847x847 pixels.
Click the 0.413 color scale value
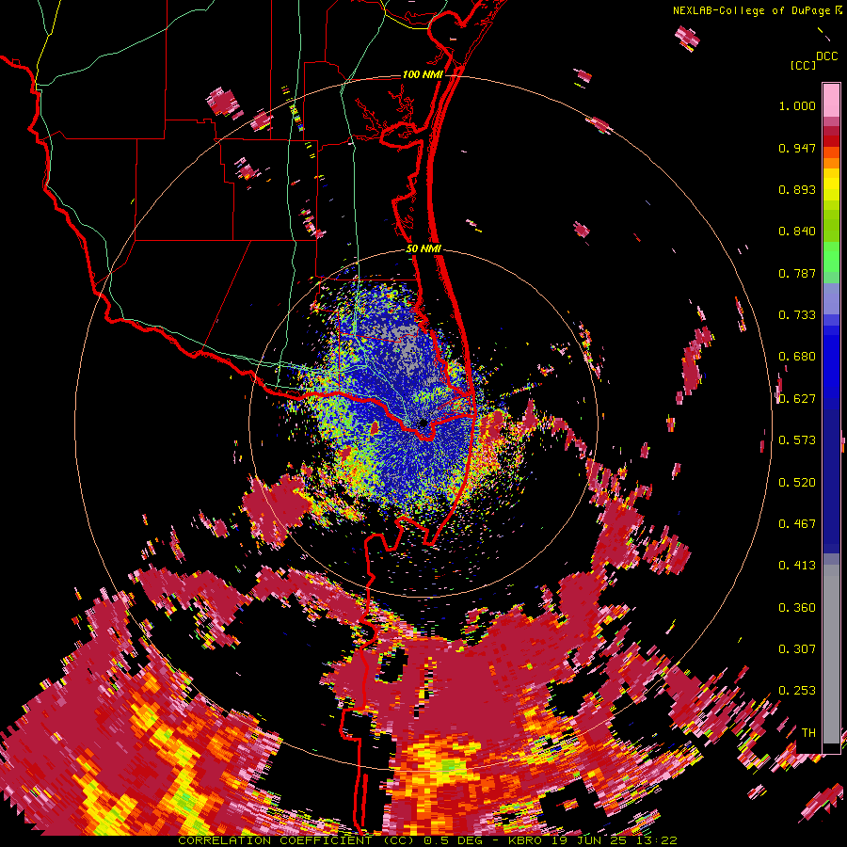pos(797,566)
